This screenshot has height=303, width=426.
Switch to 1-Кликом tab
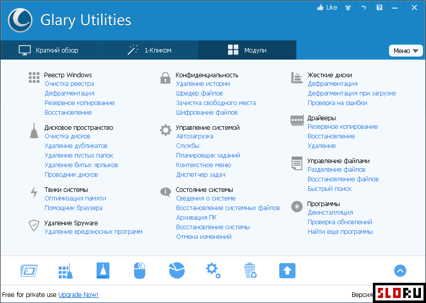(x=148, y=50)
